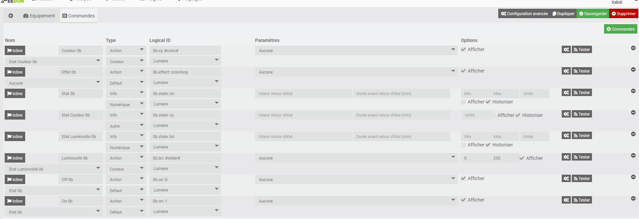Toggle Afficher checkbox for Couleur 0b
Screen dimensions: 639x219
coord(463,49)
